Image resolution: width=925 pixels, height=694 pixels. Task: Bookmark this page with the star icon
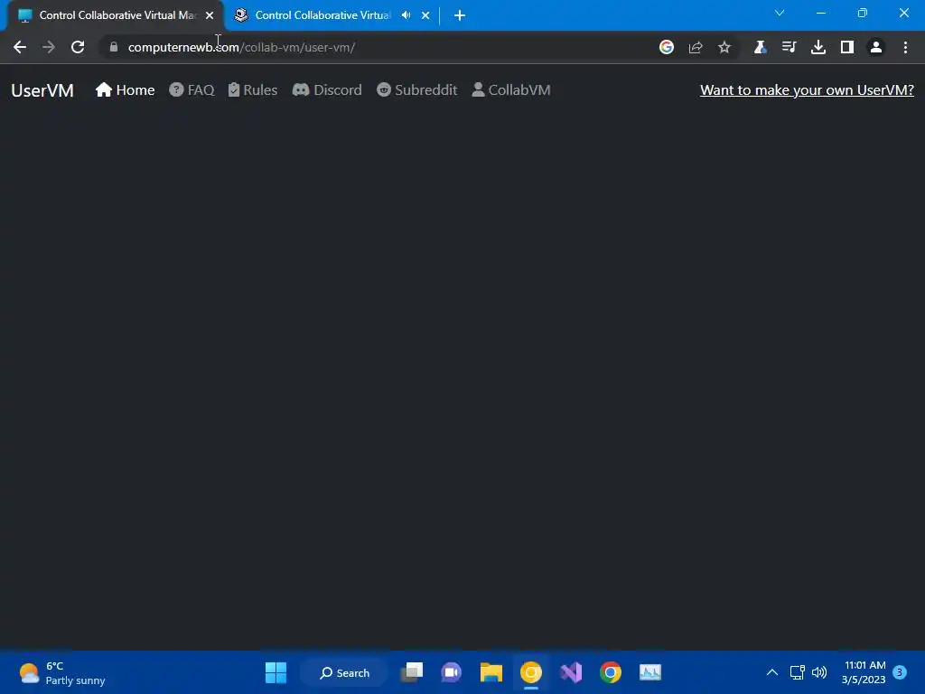point(724,47)
